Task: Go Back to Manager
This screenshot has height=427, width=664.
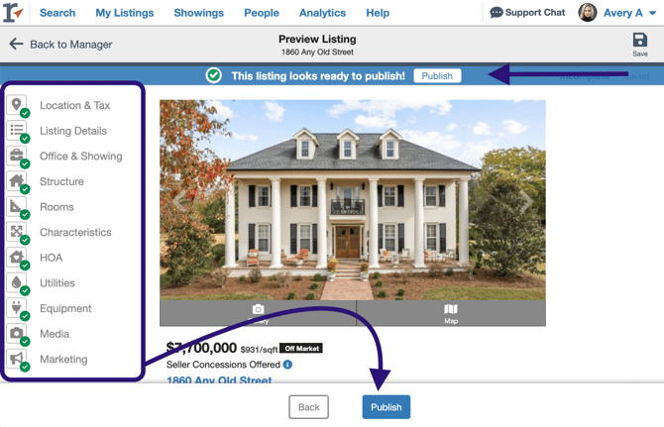Action: 60,44
